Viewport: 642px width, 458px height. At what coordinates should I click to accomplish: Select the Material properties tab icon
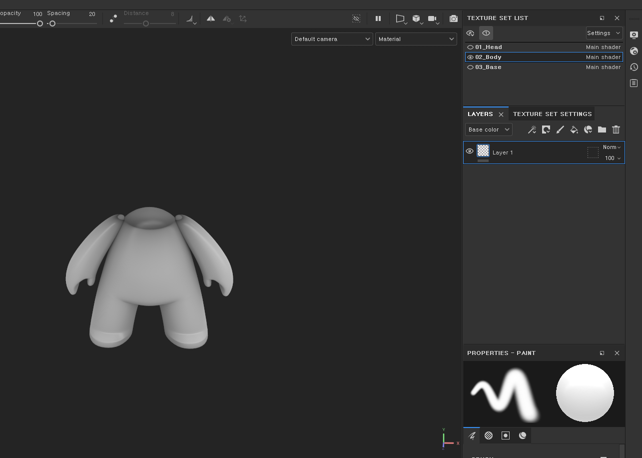click(523, 435)
